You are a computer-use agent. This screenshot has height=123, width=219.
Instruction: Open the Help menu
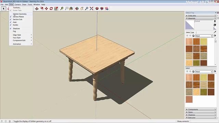(x=43, y=4)
